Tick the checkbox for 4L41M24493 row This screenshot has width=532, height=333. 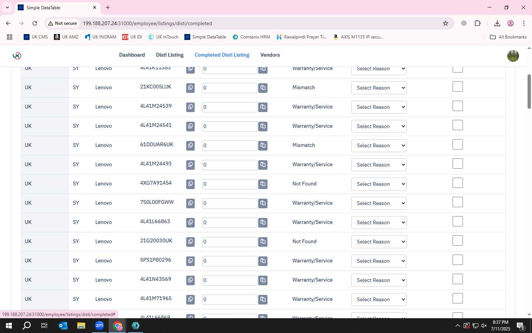coord(458,164)
